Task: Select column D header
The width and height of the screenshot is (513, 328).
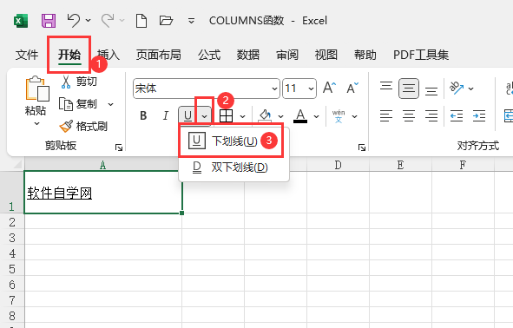Action: [338, 165]
